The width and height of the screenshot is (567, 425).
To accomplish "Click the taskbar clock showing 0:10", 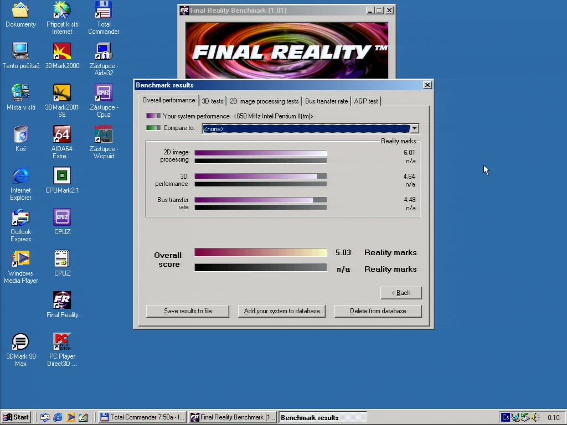I will pos(553,418).
